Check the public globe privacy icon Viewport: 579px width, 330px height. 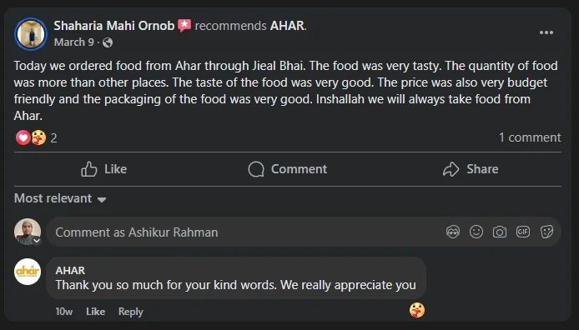[x=108, y=42]
